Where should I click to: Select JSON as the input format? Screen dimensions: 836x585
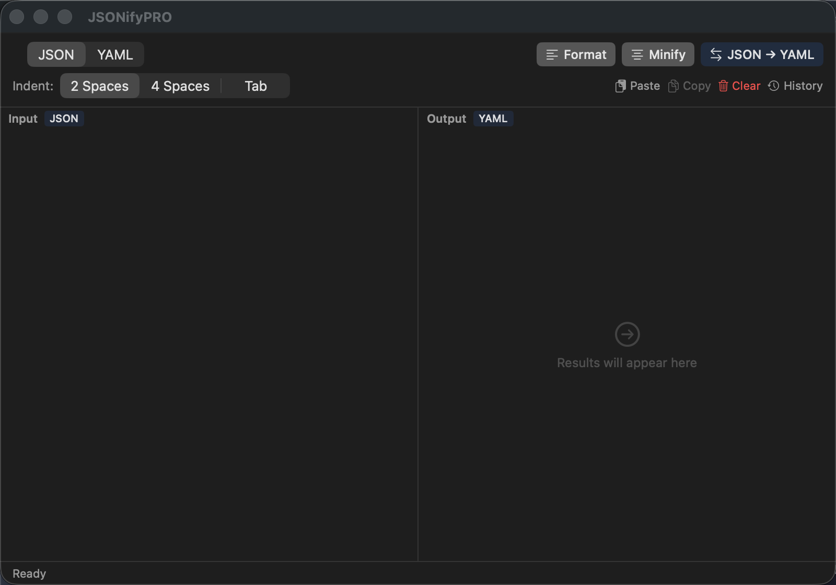pyautogui.click(x=56, y=54)
